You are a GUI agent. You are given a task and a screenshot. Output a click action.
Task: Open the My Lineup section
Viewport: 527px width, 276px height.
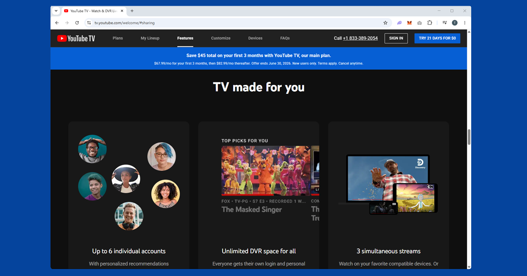(x=150, y=39)
